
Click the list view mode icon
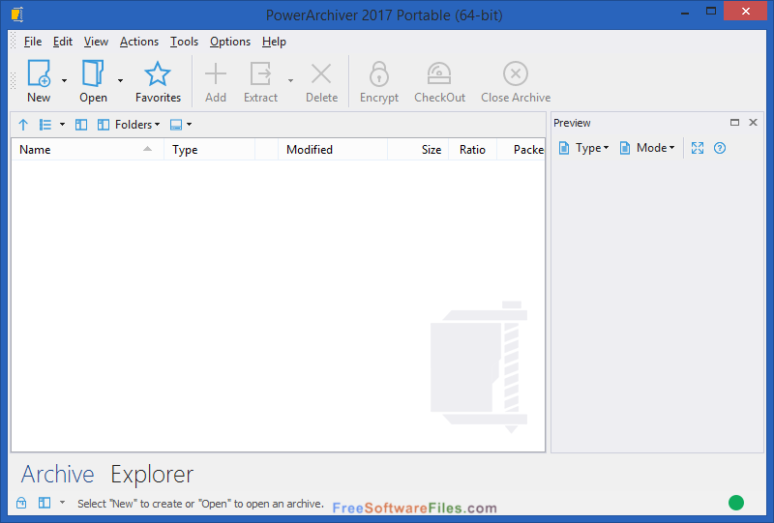click(45, 125)
